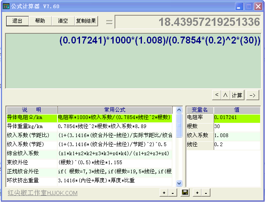Click 复制结果 to copy the result
Screen dimensions: 265x202
click(86, 21)
